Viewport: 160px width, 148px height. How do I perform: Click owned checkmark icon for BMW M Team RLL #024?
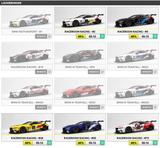click(155, 72)
